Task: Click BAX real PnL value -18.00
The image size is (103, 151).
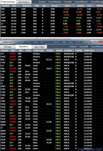Action: (66, 9)
